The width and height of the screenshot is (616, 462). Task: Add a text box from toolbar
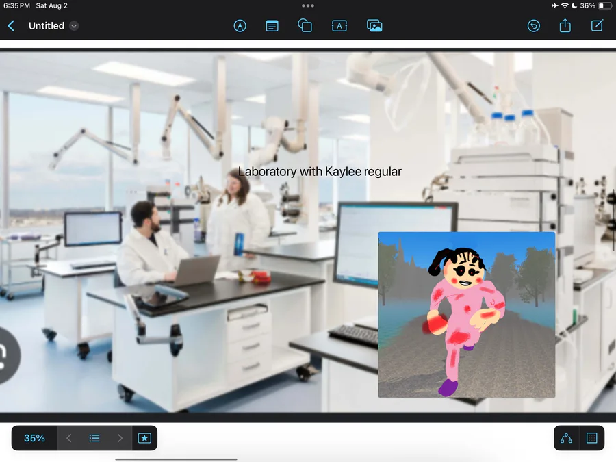click(339, 26)
